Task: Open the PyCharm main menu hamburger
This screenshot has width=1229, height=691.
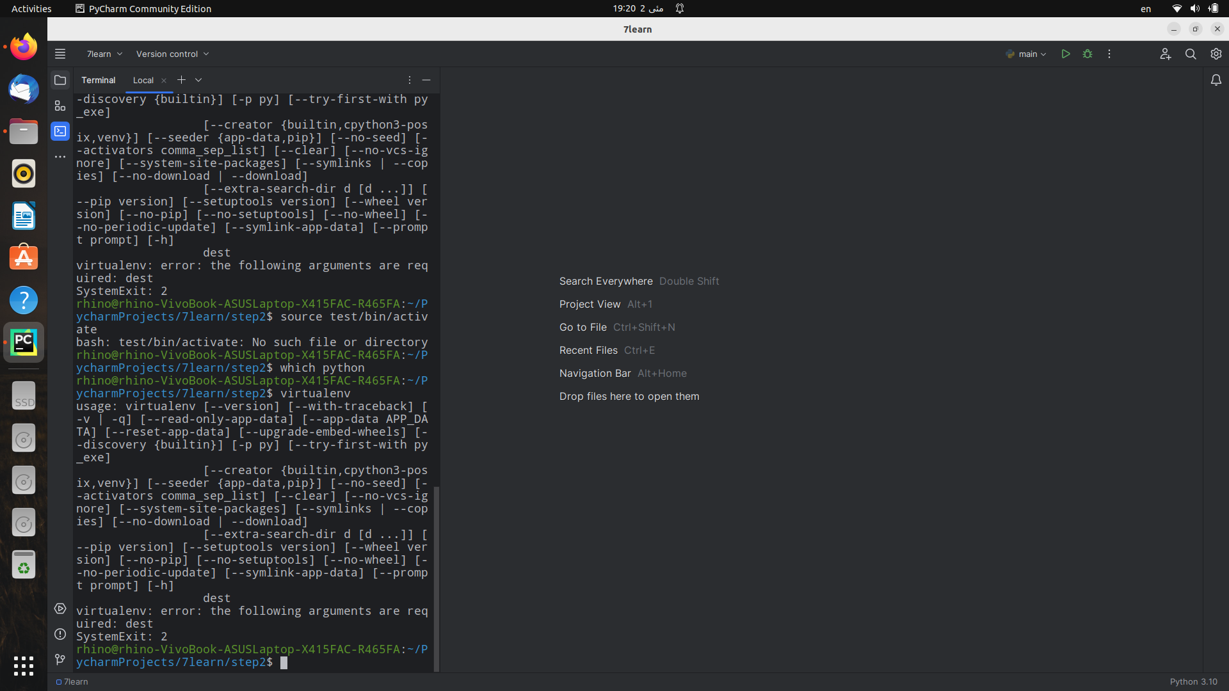Action: [x=60, y=54]
